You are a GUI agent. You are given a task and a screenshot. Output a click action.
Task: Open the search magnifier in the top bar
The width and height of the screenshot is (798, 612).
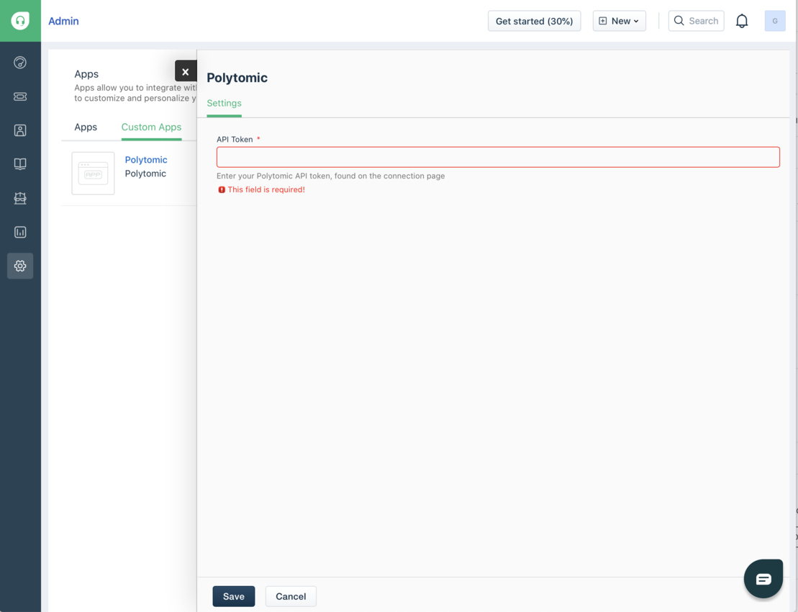696,21
